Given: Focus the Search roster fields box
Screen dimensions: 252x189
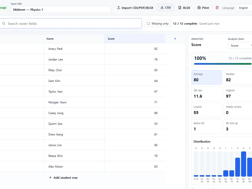Looking at the screenshot, I should (x=71, y=23).
